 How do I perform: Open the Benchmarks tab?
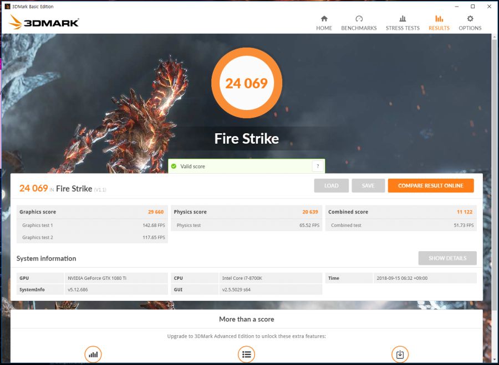(359, 23)
